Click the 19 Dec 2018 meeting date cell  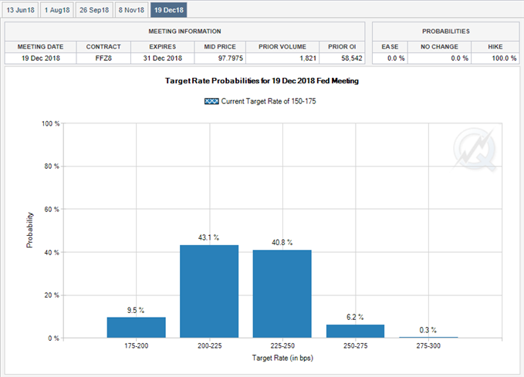click(41, 58)
